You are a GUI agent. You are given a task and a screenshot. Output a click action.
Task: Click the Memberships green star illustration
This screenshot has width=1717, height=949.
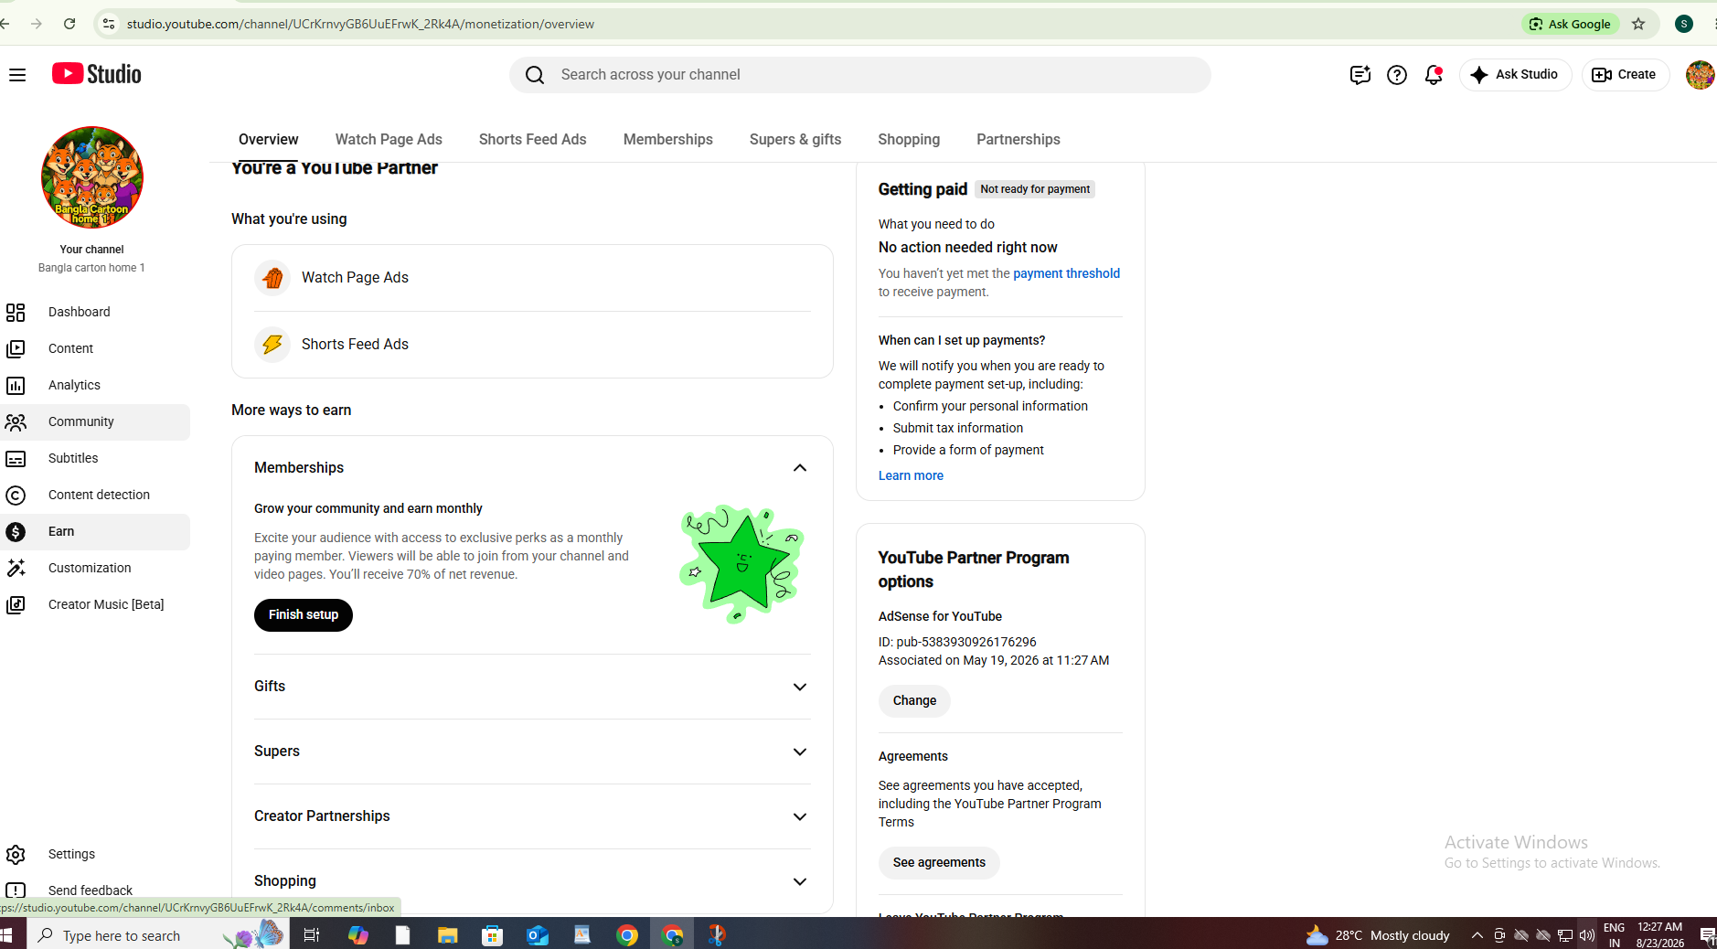(x=741, y=563)
